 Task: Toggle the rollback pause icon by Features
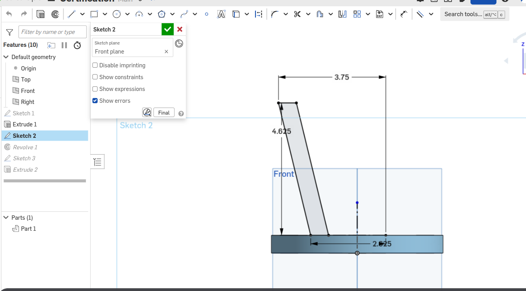tap(64, 45)
